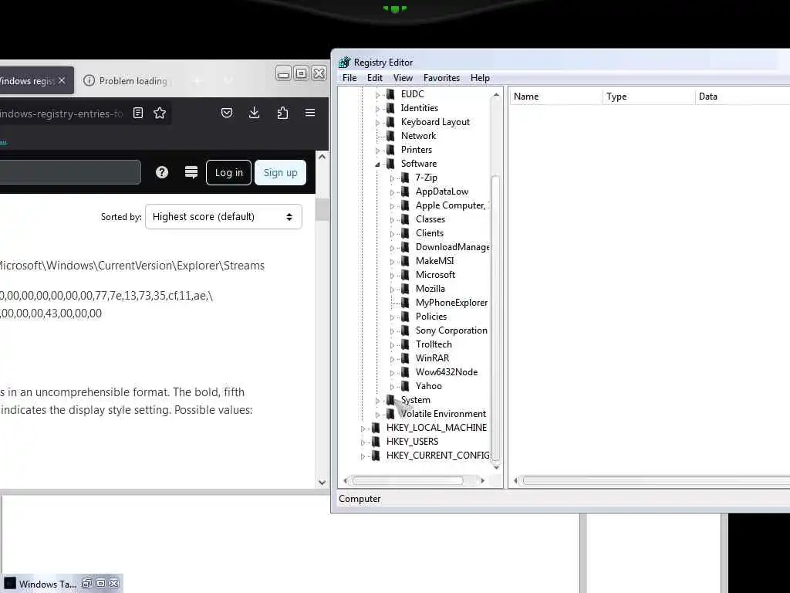Click the folder icon next to Printers
Viewport: 790px width, 593px height.
[390, 150]
